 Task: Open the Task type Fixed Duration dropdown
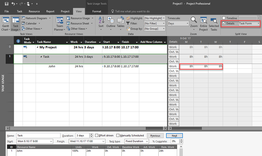click(147, 141)
